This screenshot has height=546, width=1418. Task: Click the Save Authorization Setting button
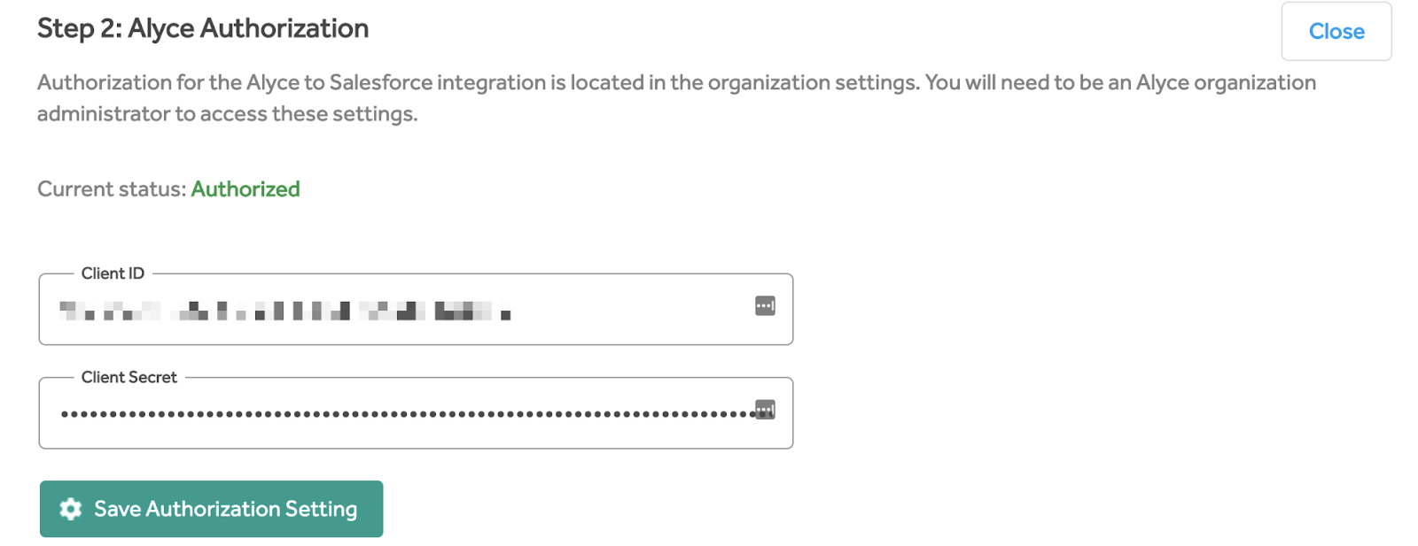point(211,509)
